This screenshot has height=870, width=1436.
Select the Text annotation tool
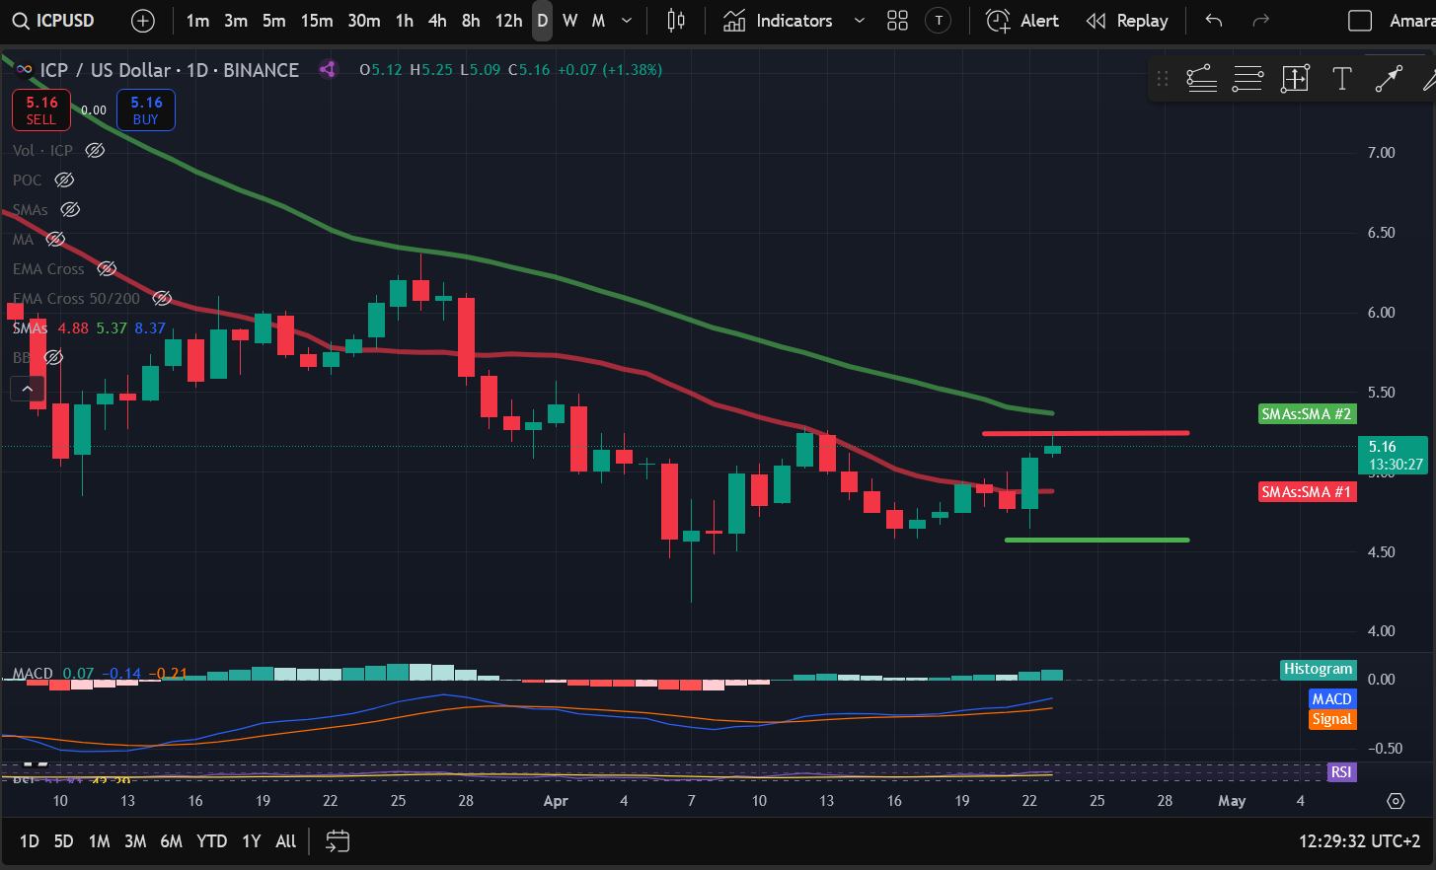pos(1341,79)
